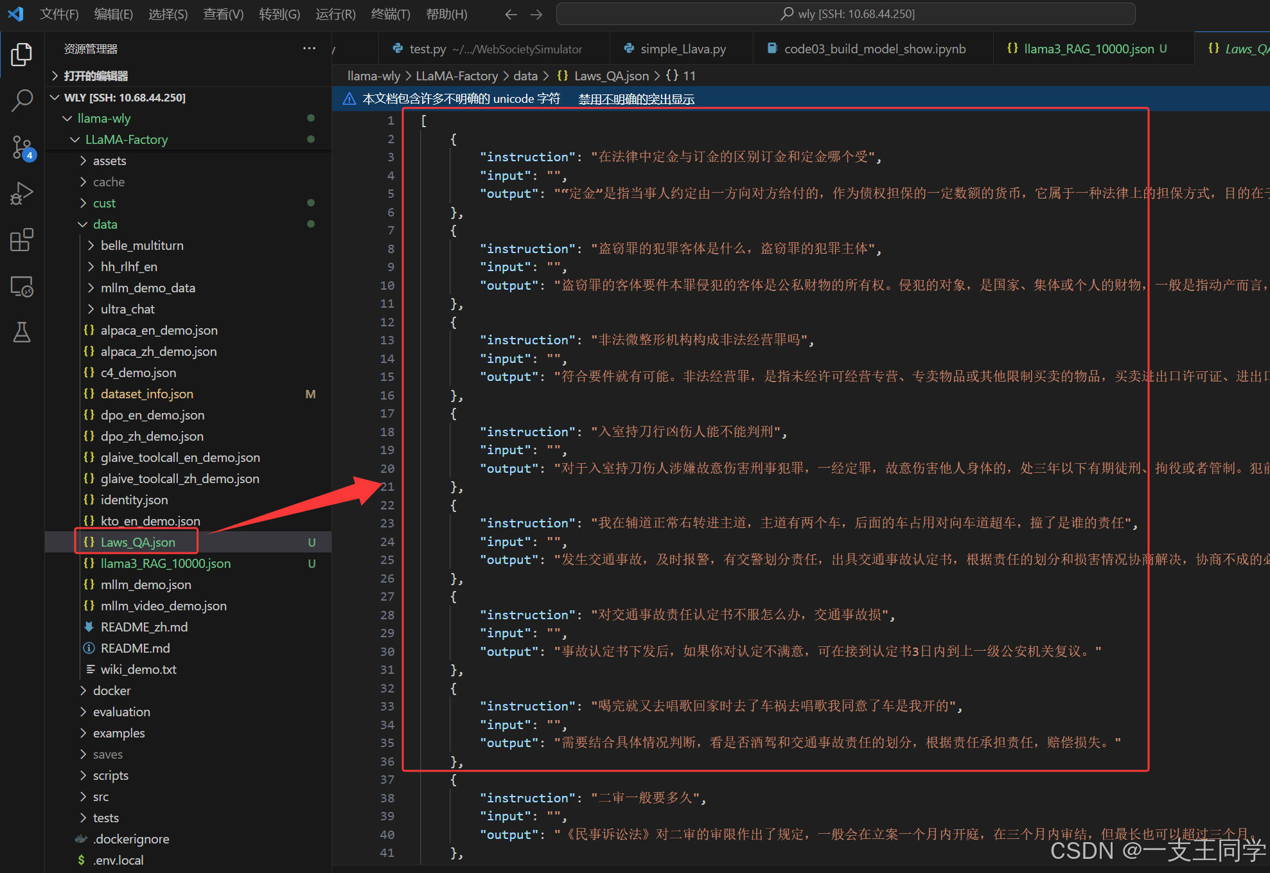Open the Remote Explorer icon

(22, 287)
